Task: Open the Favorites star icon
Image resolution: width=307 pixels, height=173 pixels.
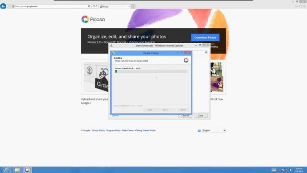Action: (301, 6)
